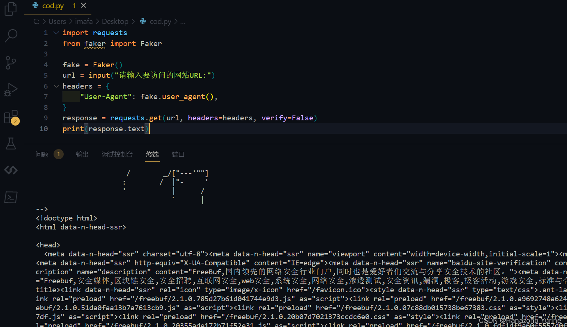Click the "User-Agent" key on line 7
567x327 pixels.
[x=106, y=97]
